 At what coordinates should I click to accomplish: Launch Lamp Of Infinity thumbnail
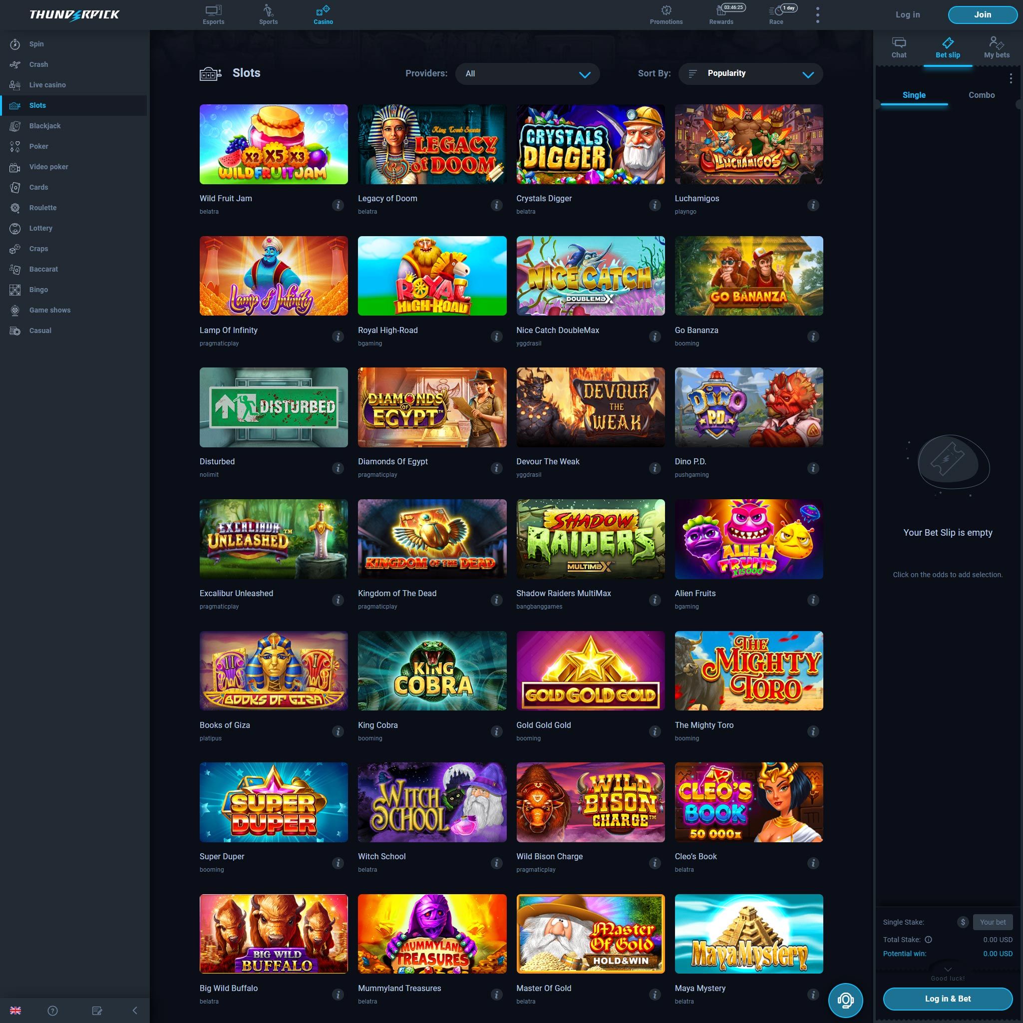click(x=274, y=276)
